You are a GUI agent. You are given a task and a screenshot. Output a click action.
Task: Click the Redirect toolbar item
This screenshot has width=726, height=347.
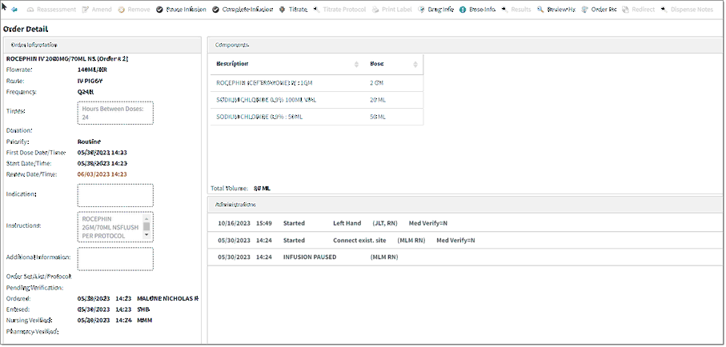pos(639,10)
